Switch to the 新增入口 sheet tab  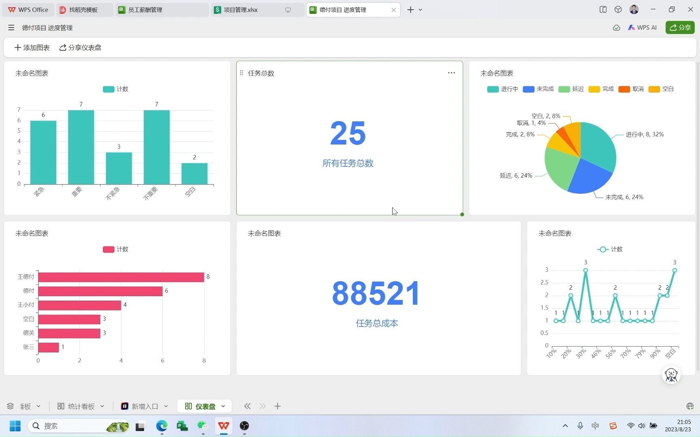[140, 406]
